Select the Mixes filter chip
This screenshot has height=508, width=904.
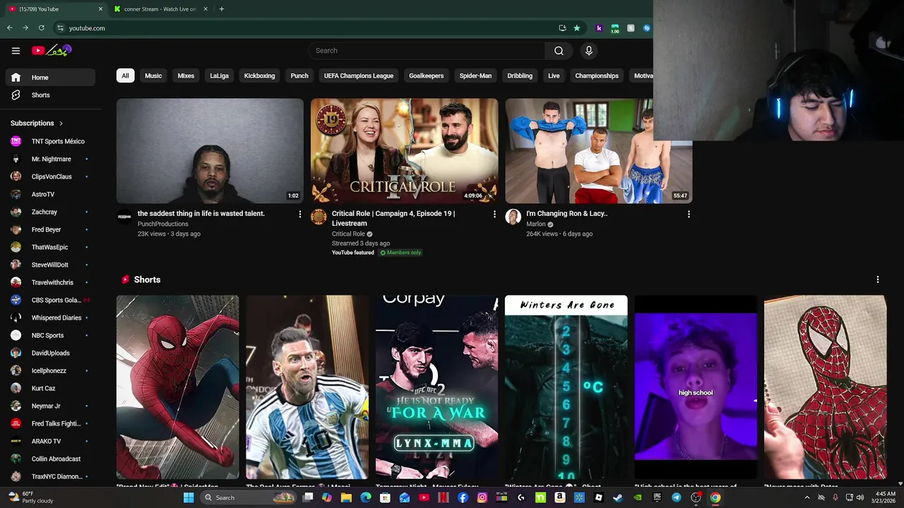(186, 75)
